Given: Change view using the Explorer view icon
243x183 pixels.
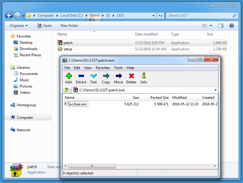Looking at the screenshot, I should (x=204, y=26).
